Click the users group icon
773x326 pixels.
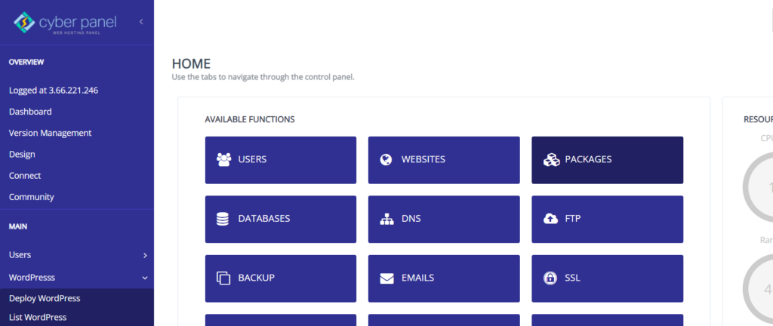click(x=223, y=160)
